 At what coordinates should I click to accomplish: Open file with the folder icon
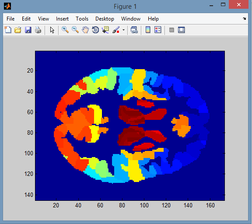(x=18, y=30)
